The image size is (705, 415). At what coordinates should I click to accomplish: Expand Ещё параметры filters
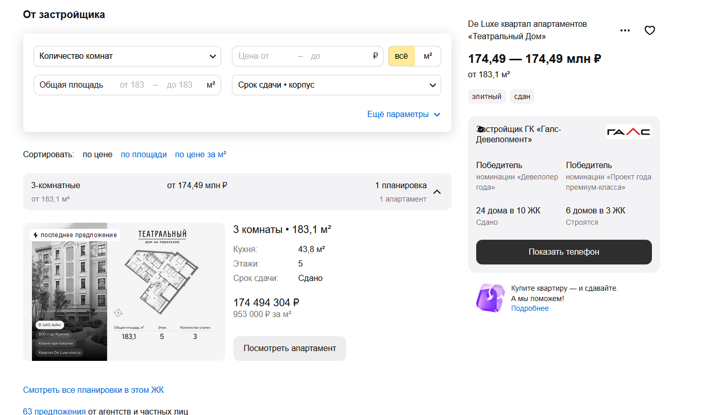[404, 114]
